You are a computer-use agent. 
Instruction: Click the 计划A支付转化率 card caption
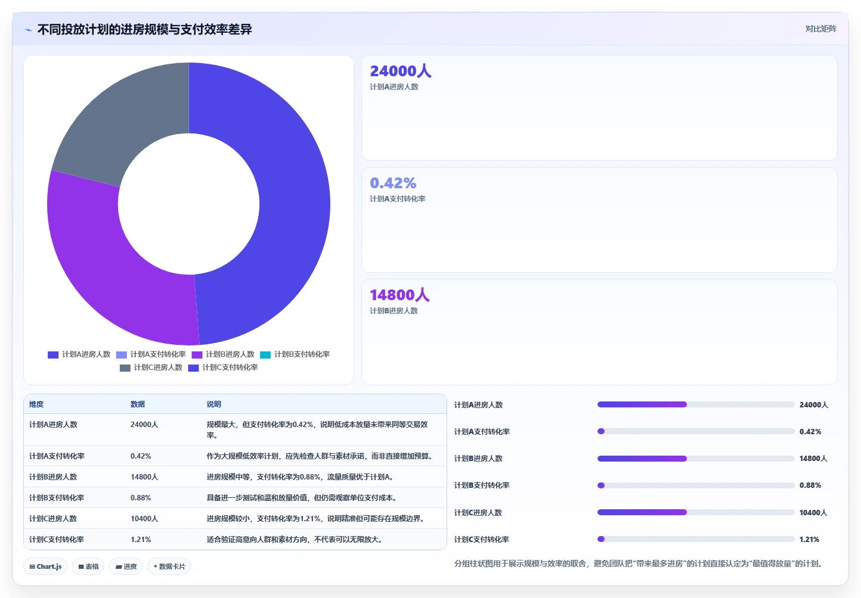pos(397,199)
